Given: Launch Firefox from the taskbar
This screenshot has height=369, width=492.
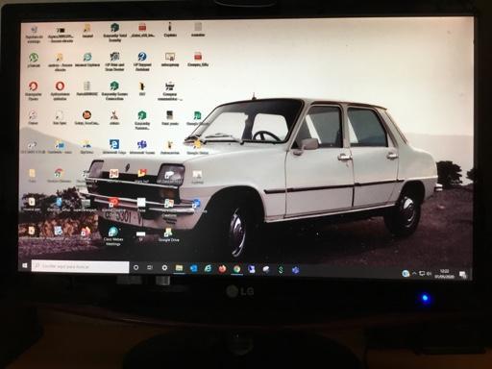Looking at the screenshot, I should click(222, 269).
